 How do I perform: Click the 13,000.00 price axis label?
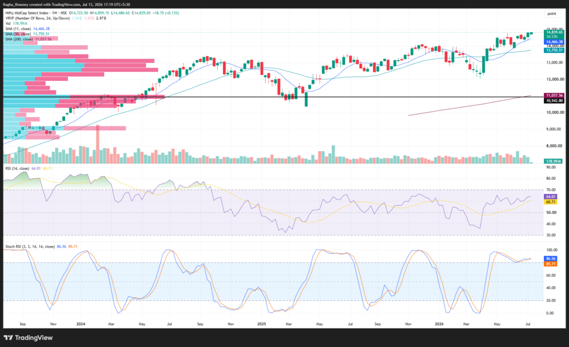tap(555, 63)
